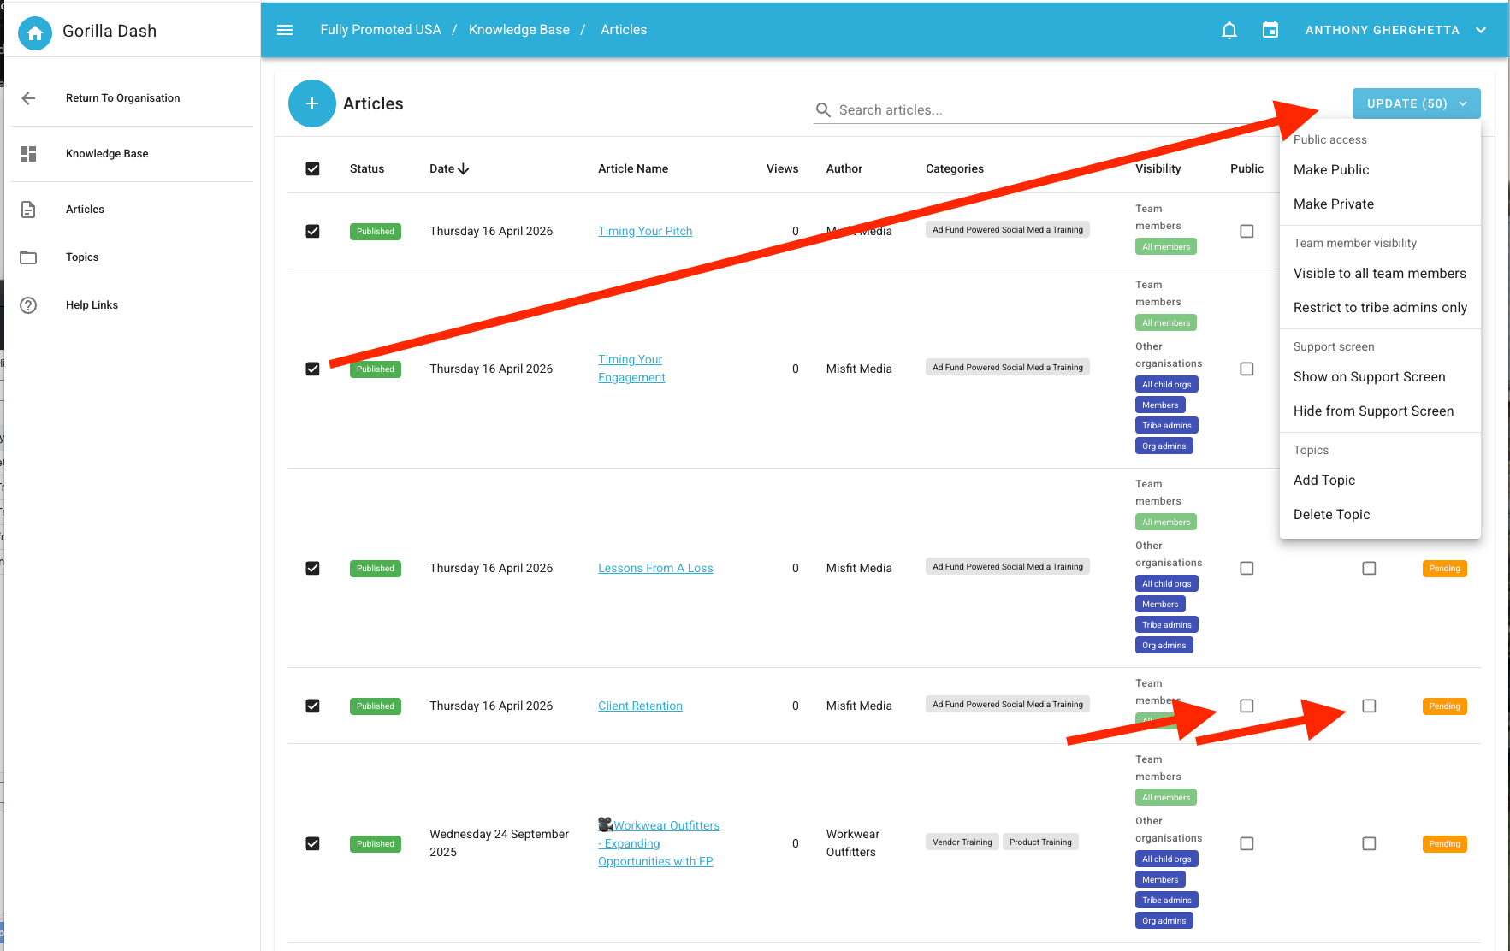Viewport: 1510px width, 951px height.
Task: Open the Client Retention article link
Action: coord(640,706)
